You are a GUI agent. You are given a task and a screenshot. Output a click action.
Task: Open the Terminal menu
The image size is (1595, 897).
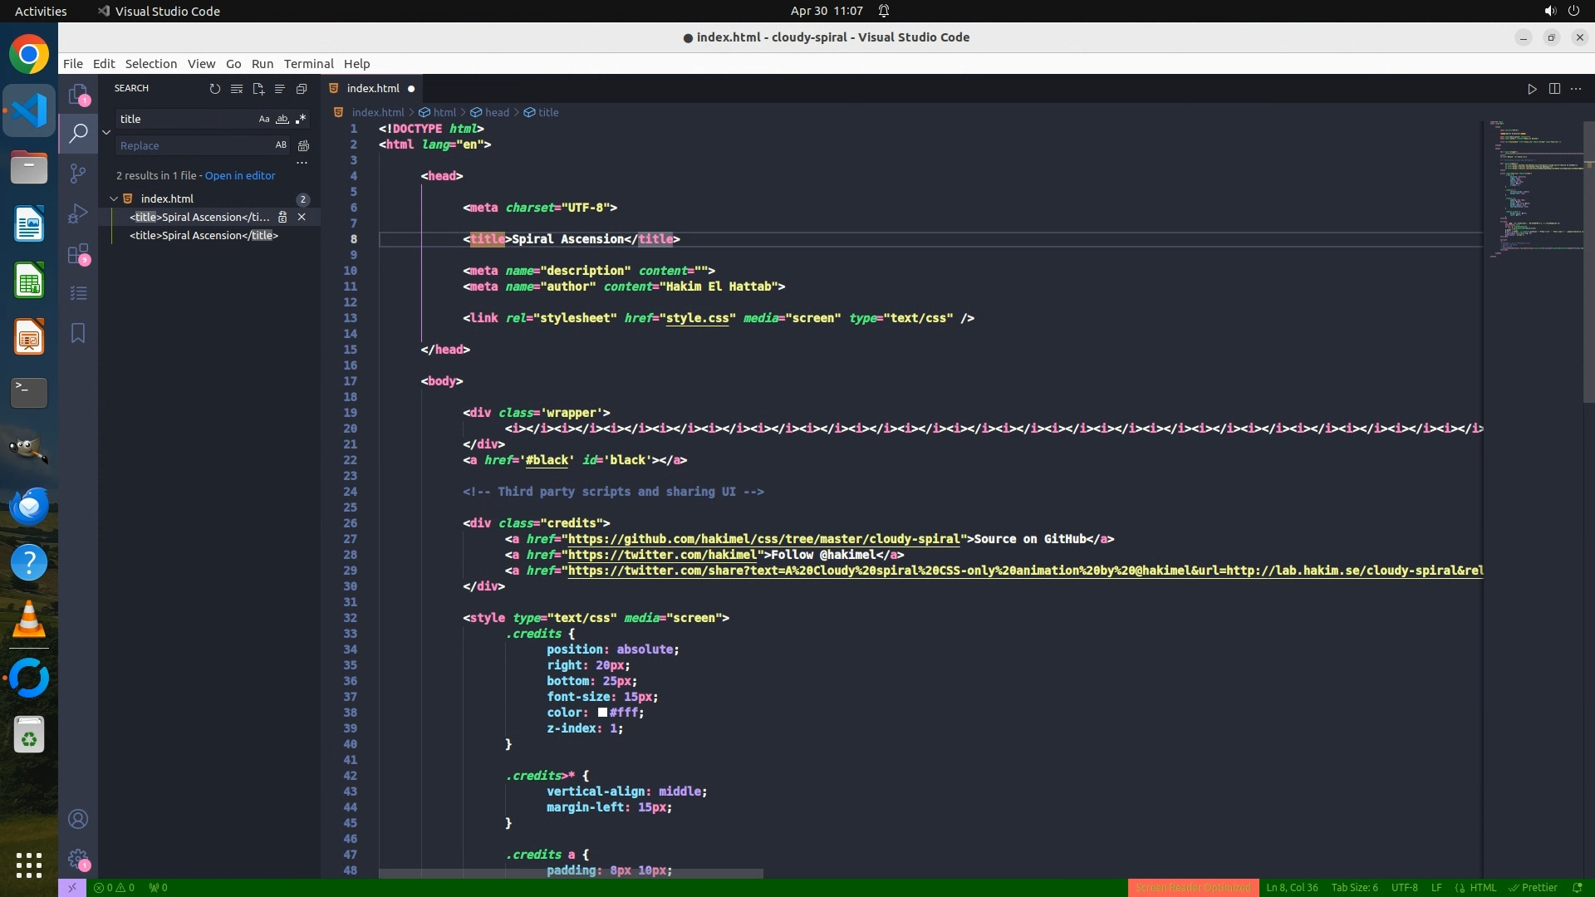[308, 64]
